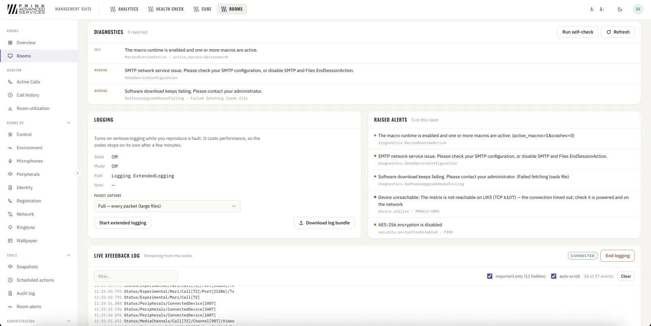Open Call history clock icon
Viewport: 651px width, 326px height.
(x=10, y=95)
